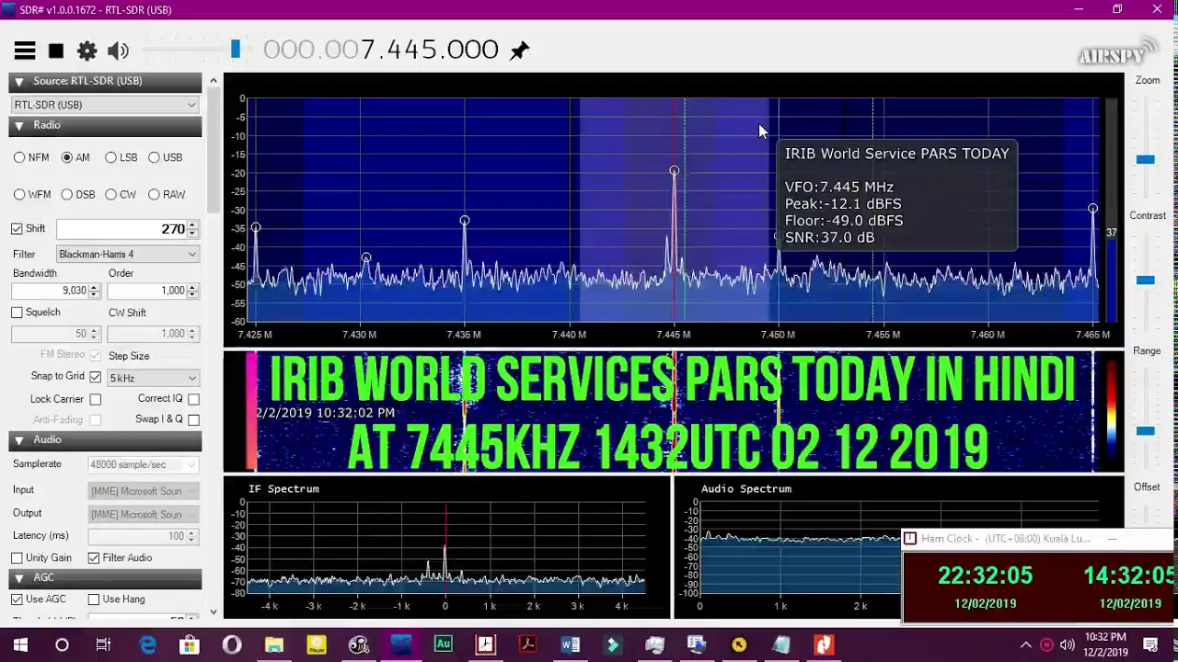Open Microsoft Word from taskbar
Image resolution: width=1178 pixels, height=662 pixels.
click(x=570, y=645)
